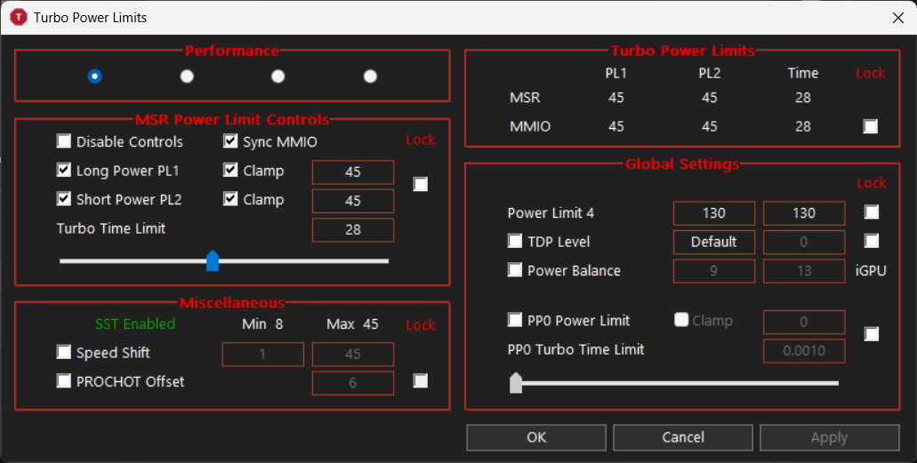Click the Turbo Time Limit slider handle

[x=213, y=260]
